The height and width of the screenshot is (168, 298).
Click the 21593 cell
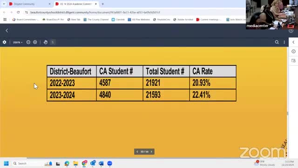tap(166, 95)
